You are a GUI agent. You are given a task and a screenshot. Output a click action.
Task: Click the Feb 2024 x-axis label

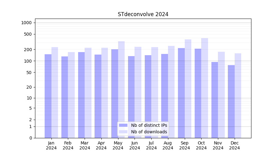click(x=68, y=145)
